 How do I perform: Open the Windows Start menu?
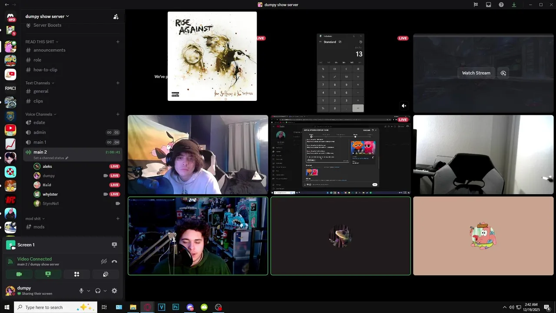(x=7, y=307)
